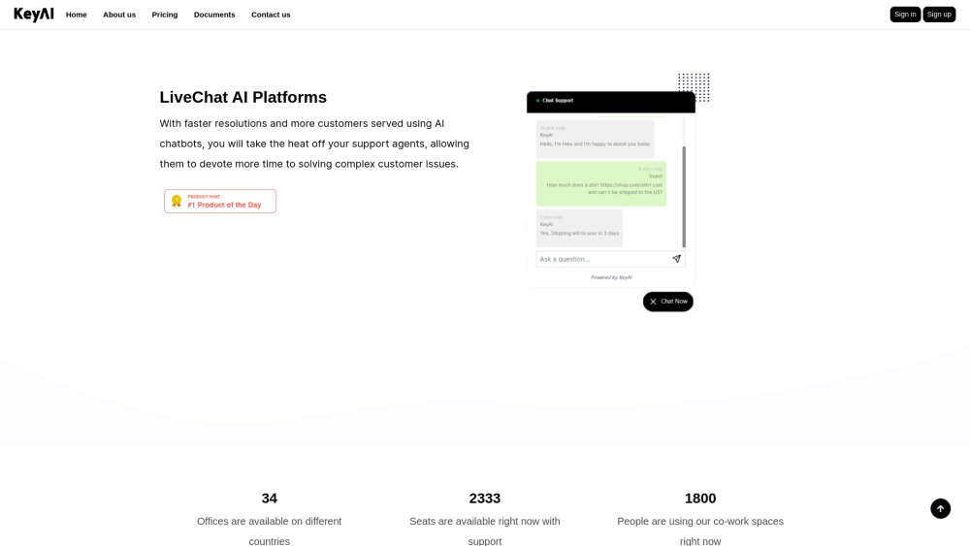Click the green status dot in the Chat Support header

[537, 101]
